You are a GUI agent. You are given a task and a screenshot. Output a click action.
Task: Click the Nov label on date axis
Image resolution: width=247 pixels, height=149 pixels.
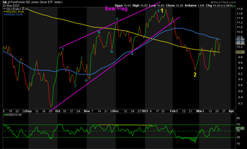tap(87, 111)
